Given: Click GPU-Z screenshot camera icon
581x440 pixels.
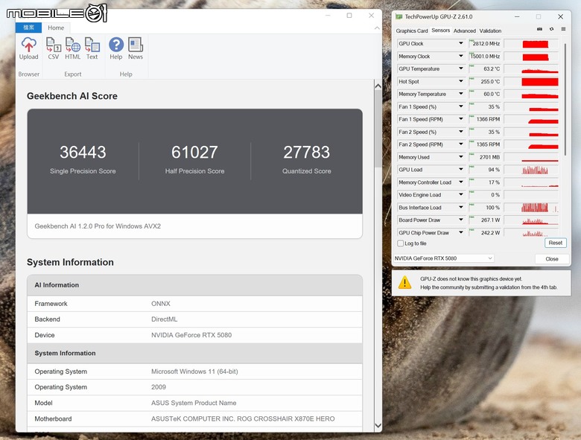Looking at the screenshot, I should click(x=539, y=29).
